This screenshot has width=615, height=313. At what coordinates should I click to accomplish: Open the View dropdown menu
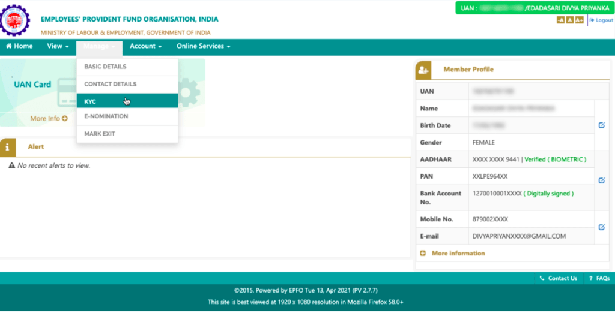[58, 46]
